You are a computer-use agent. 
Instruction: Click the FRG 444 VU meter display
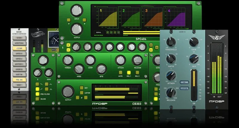tap(54, 39)
